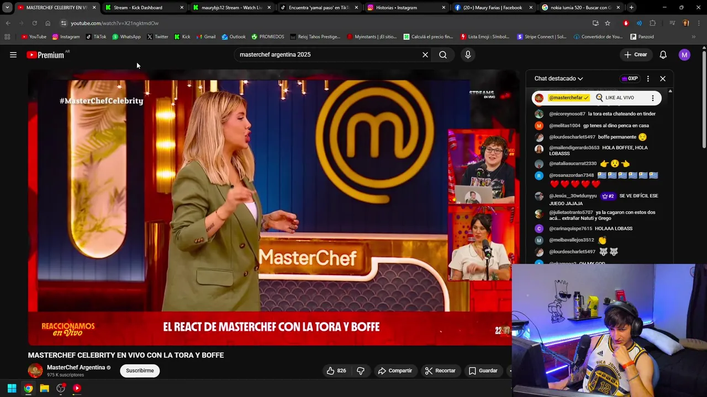Open the Stripe Connect bookmark

tap(541, 37)
